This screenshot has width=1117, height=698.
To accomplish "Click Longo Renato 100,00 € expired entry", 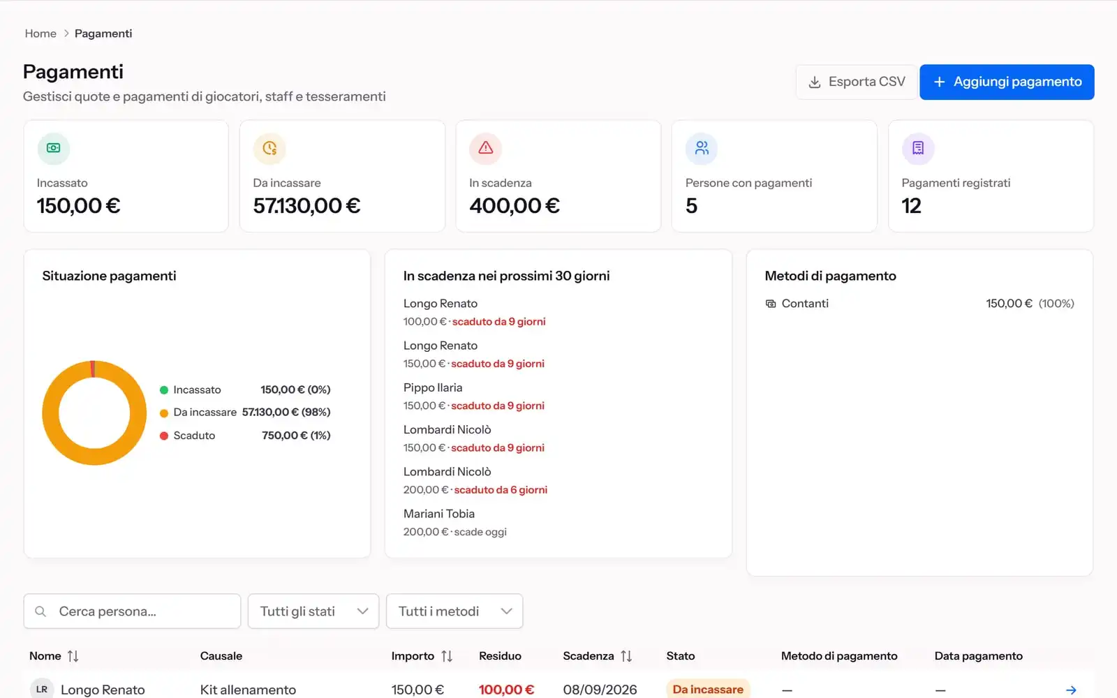I will pos(475,313).
